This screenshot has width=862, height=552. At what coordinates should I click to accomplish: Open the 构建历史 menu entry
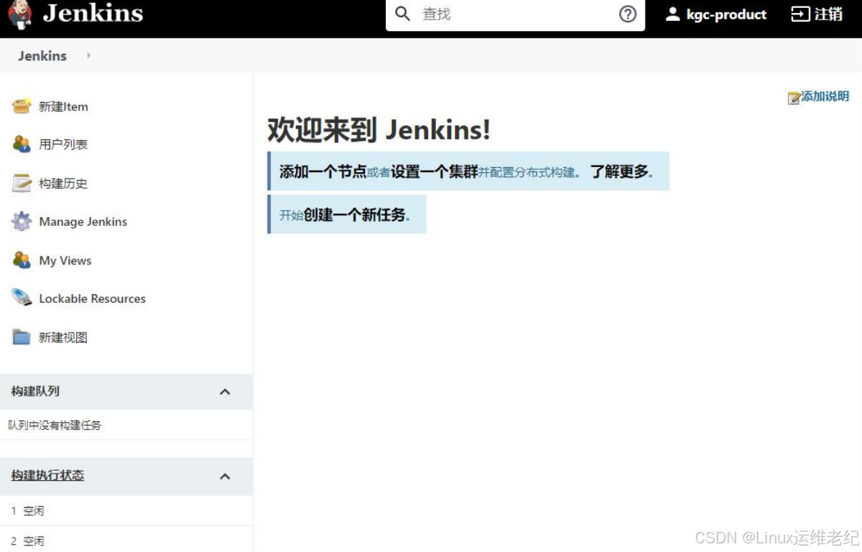63,184
